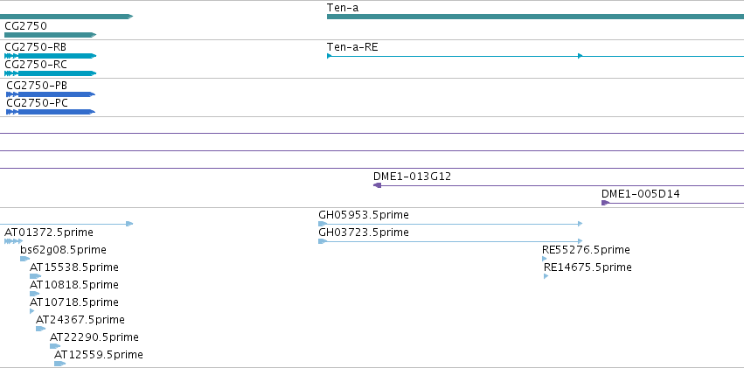Click the DME1-005D14 arrow feature

(x=672, y=203)
